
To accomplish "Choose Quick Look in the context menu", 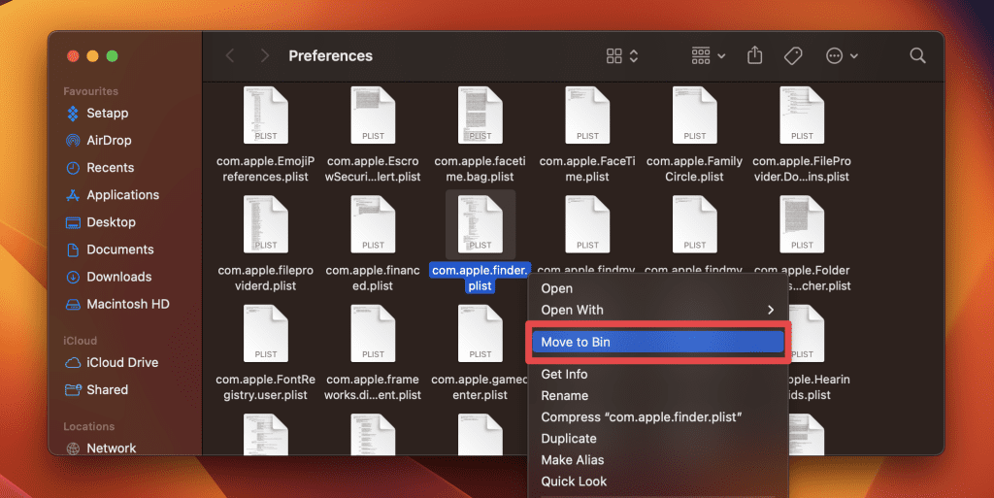I will 657,482.
